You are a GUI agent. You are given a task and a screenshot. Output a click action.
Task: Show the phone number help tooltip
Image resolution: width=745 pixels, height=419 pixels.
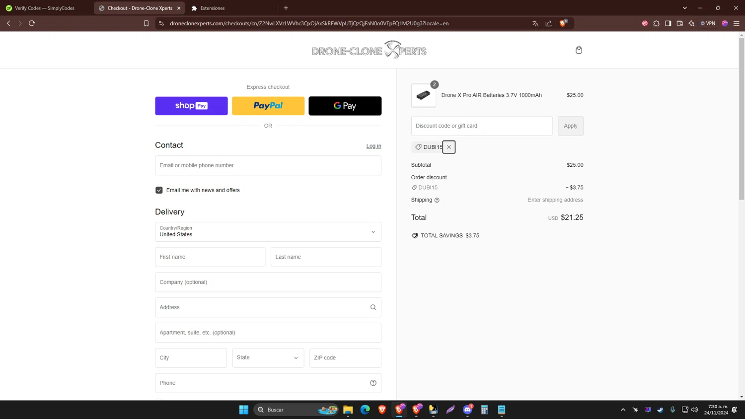coord(373,383)
